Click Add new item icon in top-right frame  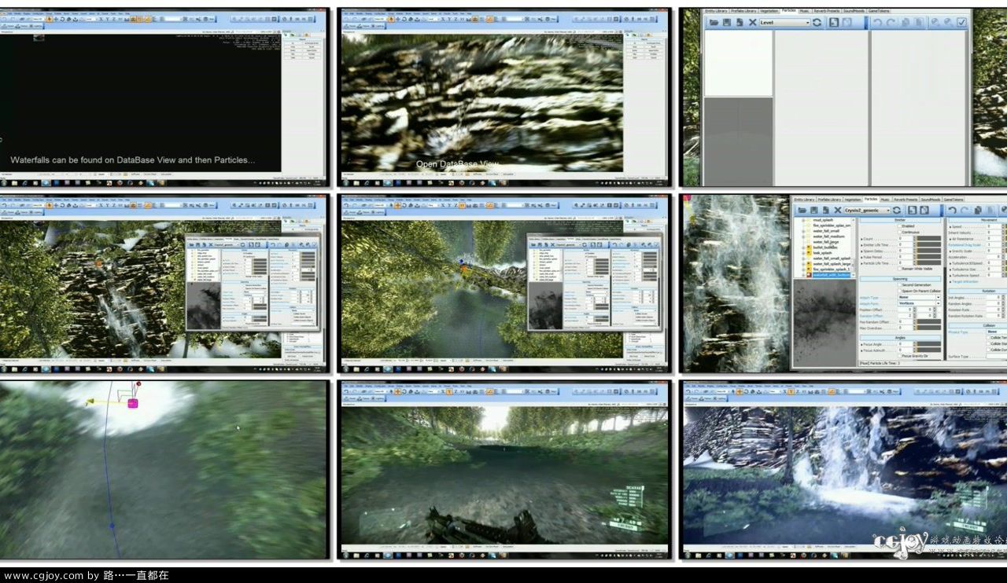pos(834,22)
